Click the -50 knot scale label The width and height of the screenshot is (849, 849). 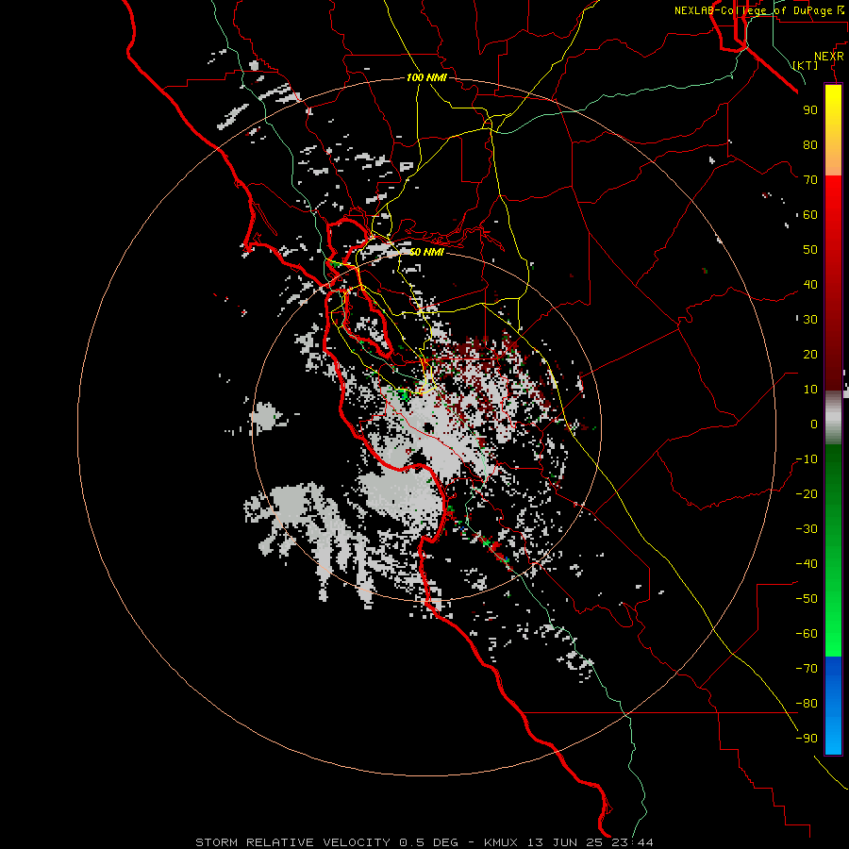[x=807, y=599]
